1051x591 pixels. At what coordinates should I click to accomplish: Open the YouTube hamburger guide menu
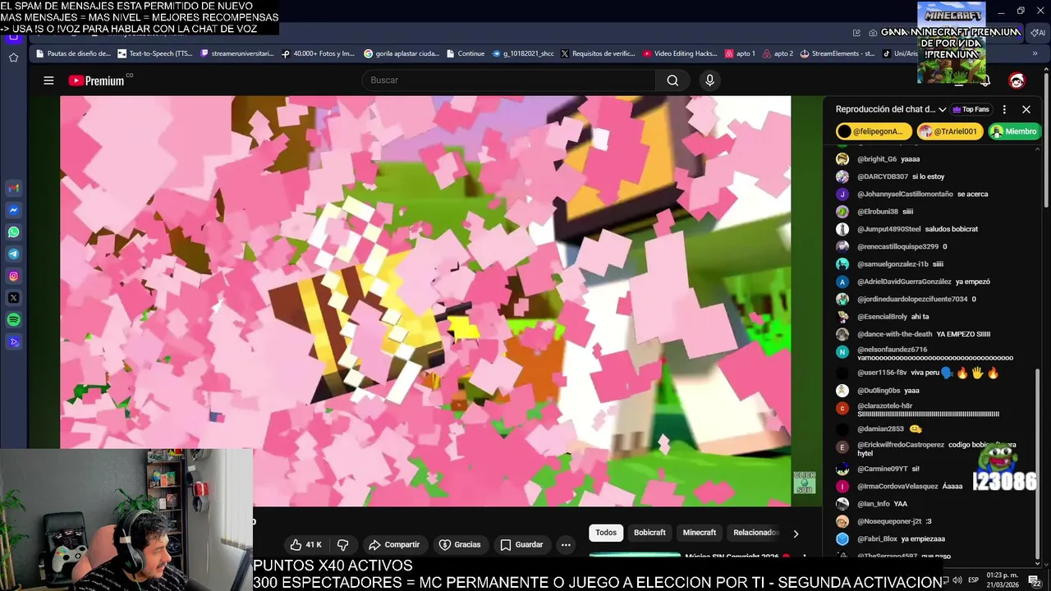click(48, 80)
